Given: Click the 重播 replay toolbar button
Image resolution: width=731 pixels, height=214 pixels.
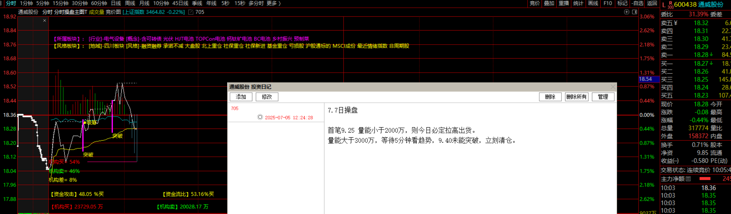Looking at the screenshot, I should (x=564, y=3).
